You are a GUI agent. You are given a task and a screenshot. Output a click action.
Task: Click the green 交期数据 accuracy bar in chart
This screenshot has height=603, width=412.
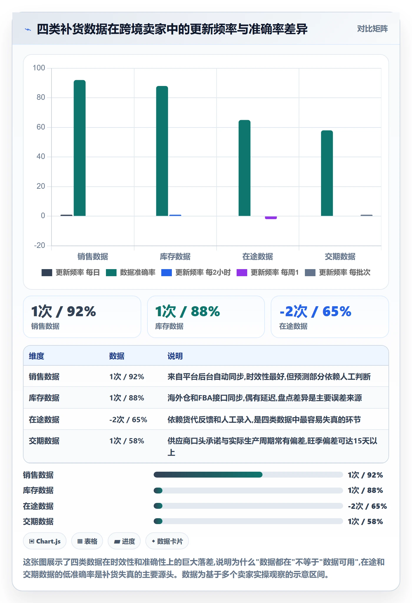click(327, 173)
